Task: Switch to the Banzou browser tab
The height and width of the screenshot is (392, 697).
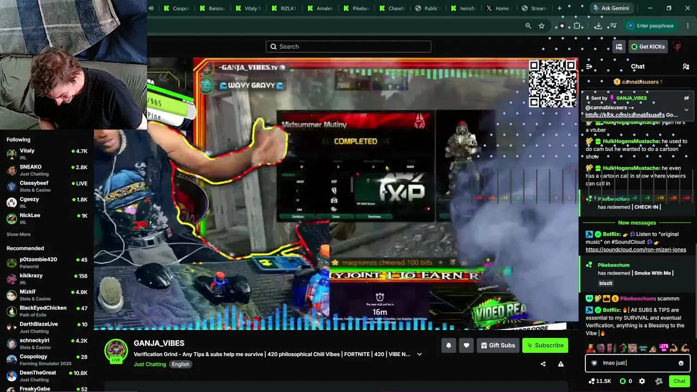Action: (212, 8)
